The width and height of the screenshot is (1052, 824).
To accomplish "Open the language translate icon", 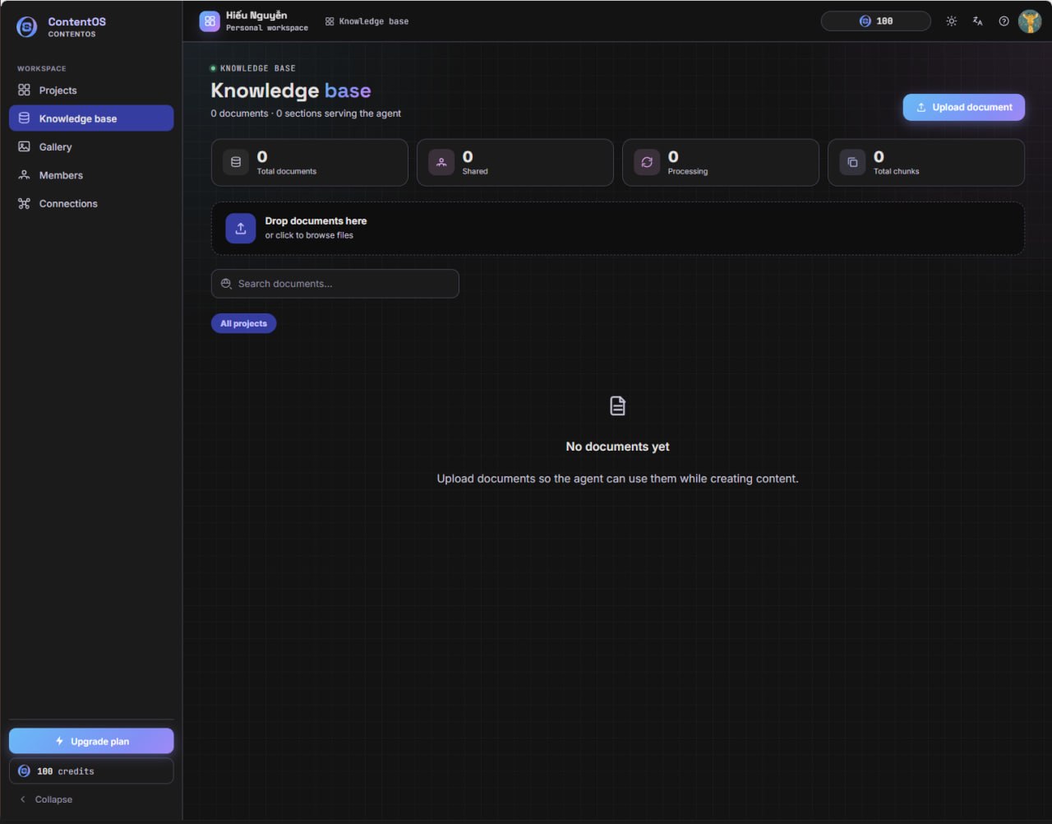I will coord(978,21).
